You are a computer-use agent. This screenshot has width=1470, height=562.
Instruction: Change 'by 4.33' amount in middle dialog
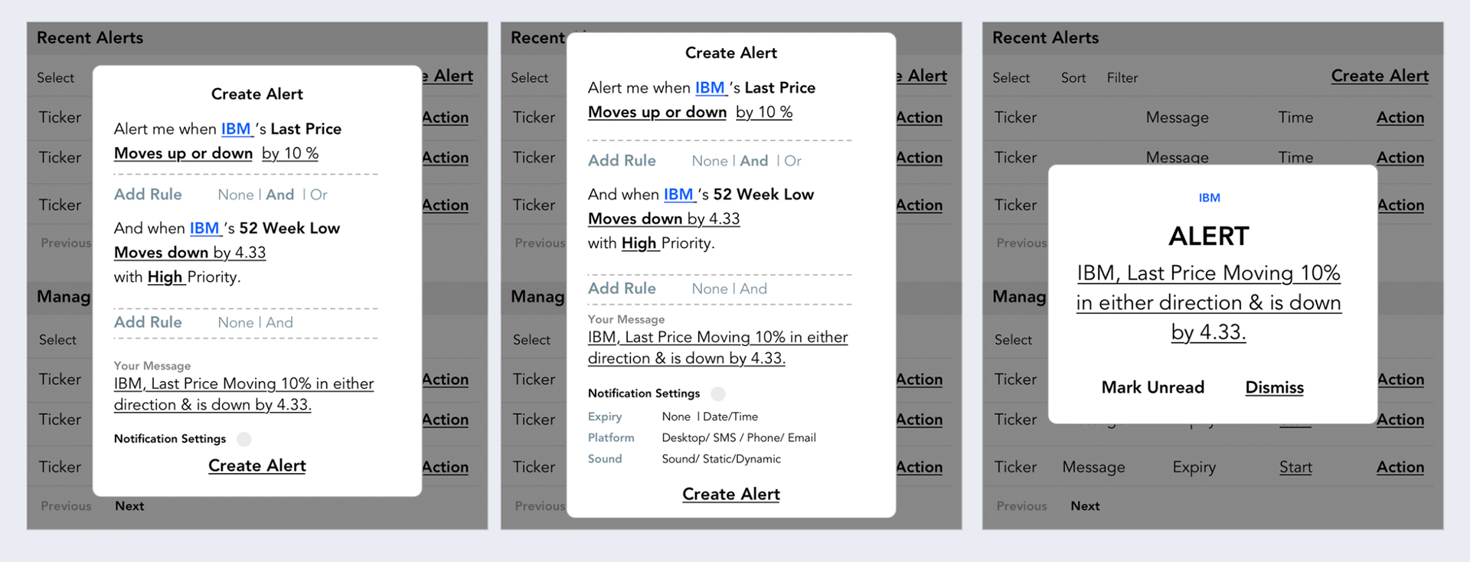714,219
